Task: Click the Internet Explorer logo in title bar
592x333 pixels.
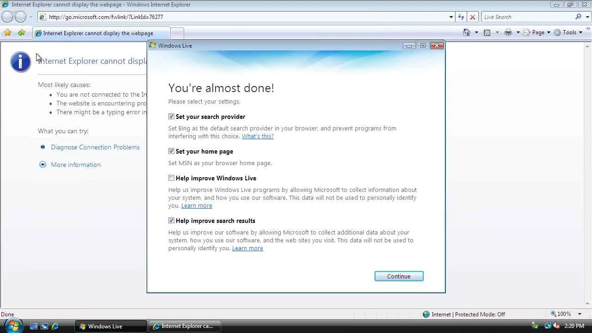Action: [x=5, y=5]
